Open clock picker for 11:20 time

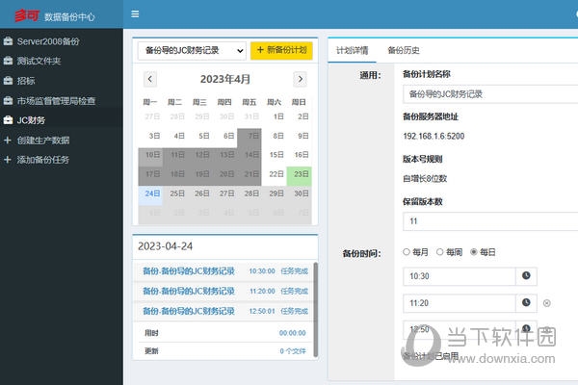pos(526,303)
